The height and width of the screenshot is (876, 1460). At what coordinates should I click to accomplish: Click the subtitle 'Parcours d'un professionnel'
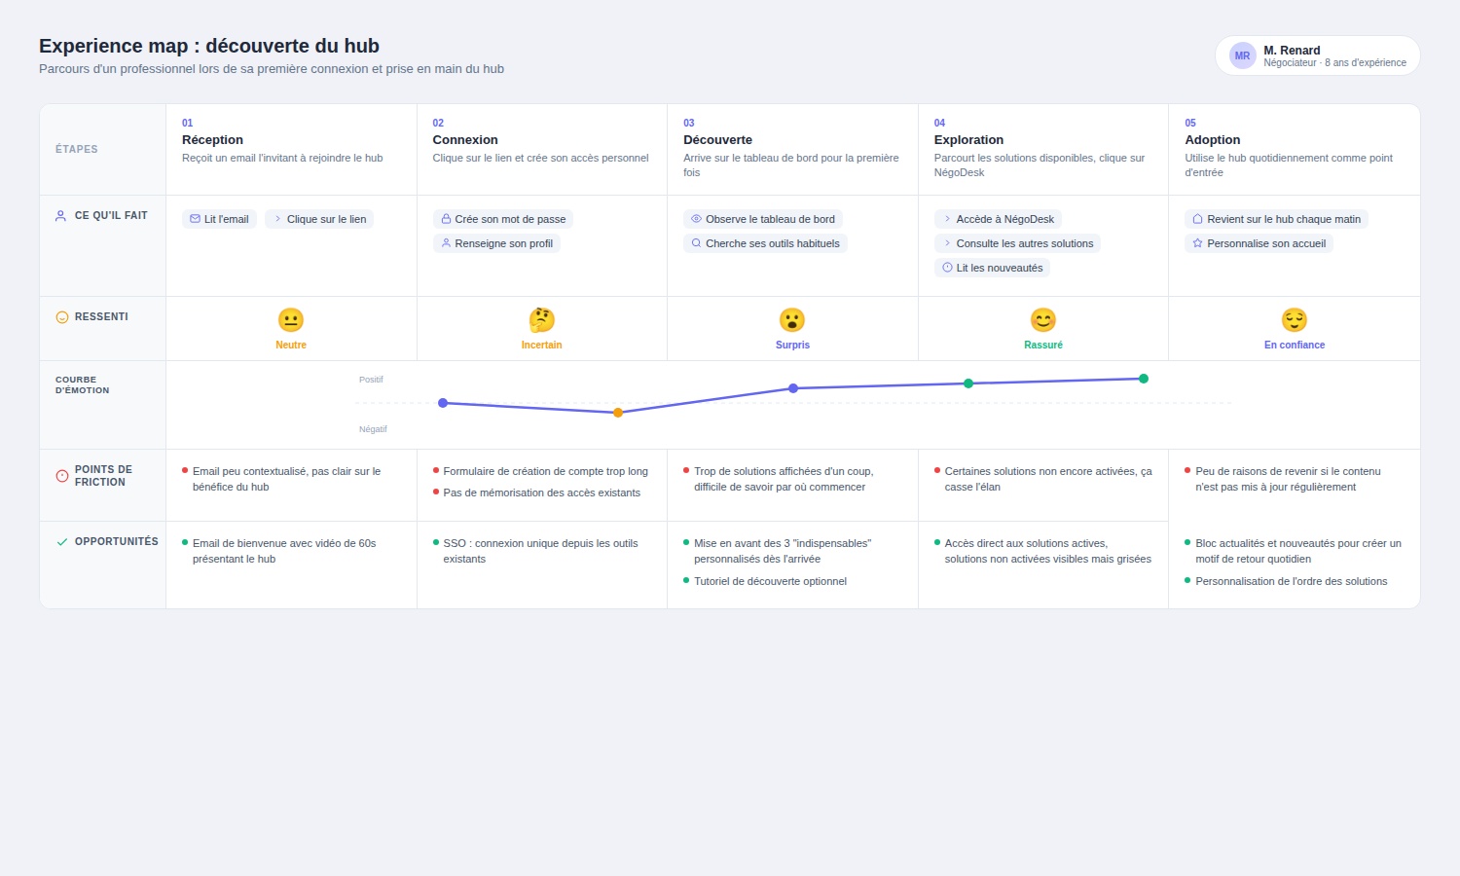tap(272, 69)
